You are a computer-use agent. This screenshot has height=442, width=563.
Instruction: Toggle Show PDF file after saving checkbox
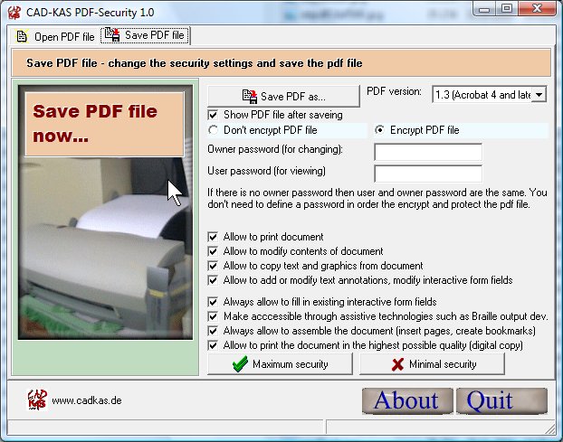point(214,115)
